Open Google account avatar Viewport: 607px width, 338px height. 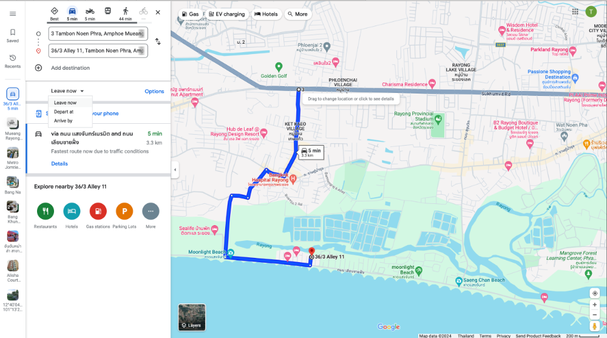(591, 12)
